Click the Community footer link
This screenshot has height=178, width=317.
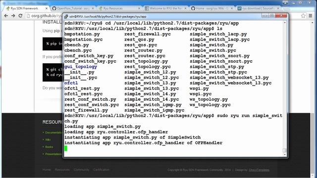pyautogui.click(x=81, y=170)
